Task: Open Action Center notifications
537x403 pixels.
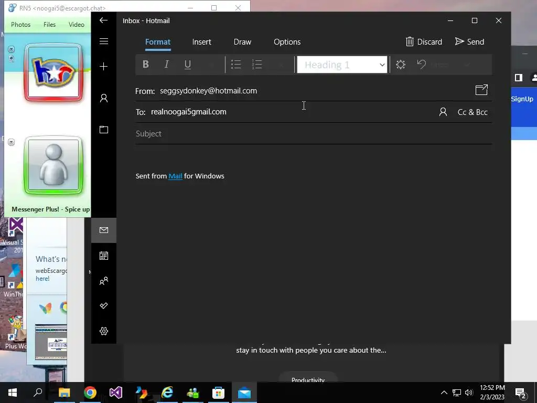Action: click(x=521, y=394)
